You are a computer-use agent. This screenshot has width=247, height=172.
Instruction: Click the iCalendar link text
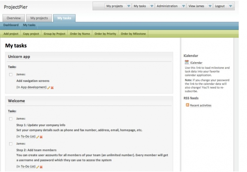coord(196,63)
